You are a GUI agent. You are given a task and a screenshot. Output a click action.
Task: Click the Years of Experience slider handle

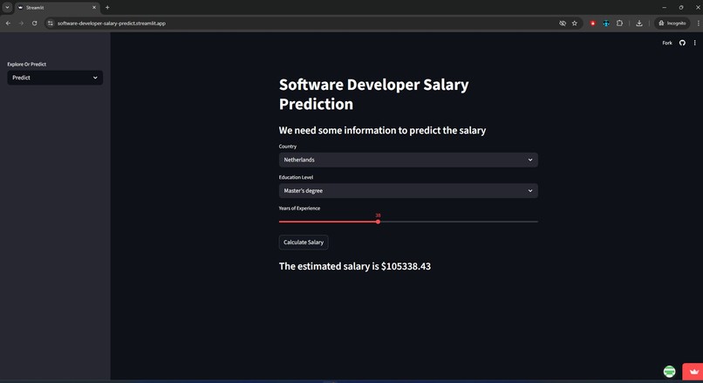pos(378,222)
